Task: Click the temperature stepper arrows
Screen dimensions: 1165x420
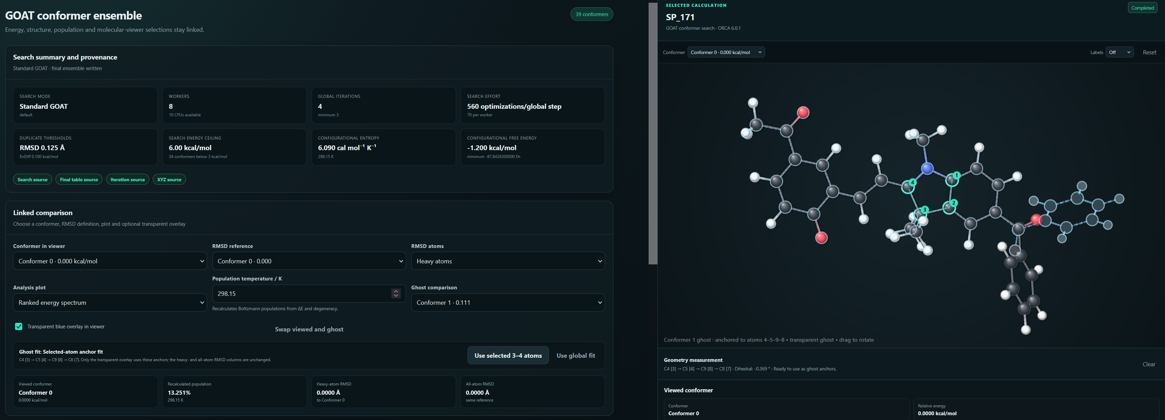Action: [396, 293]
